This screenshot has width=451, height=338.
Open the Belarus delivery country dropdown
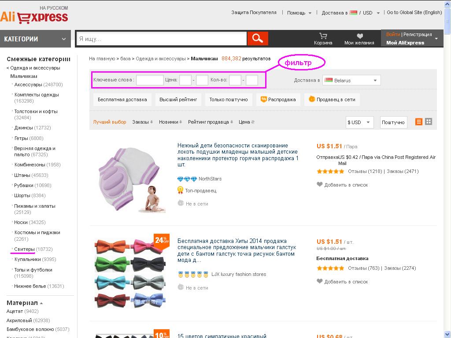click(x=351, y=80)
